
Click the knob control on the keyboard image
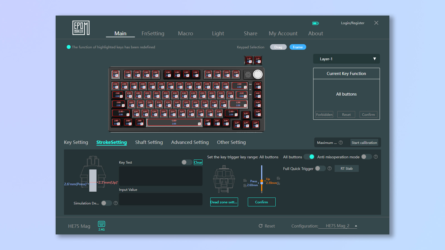(258, 74)
